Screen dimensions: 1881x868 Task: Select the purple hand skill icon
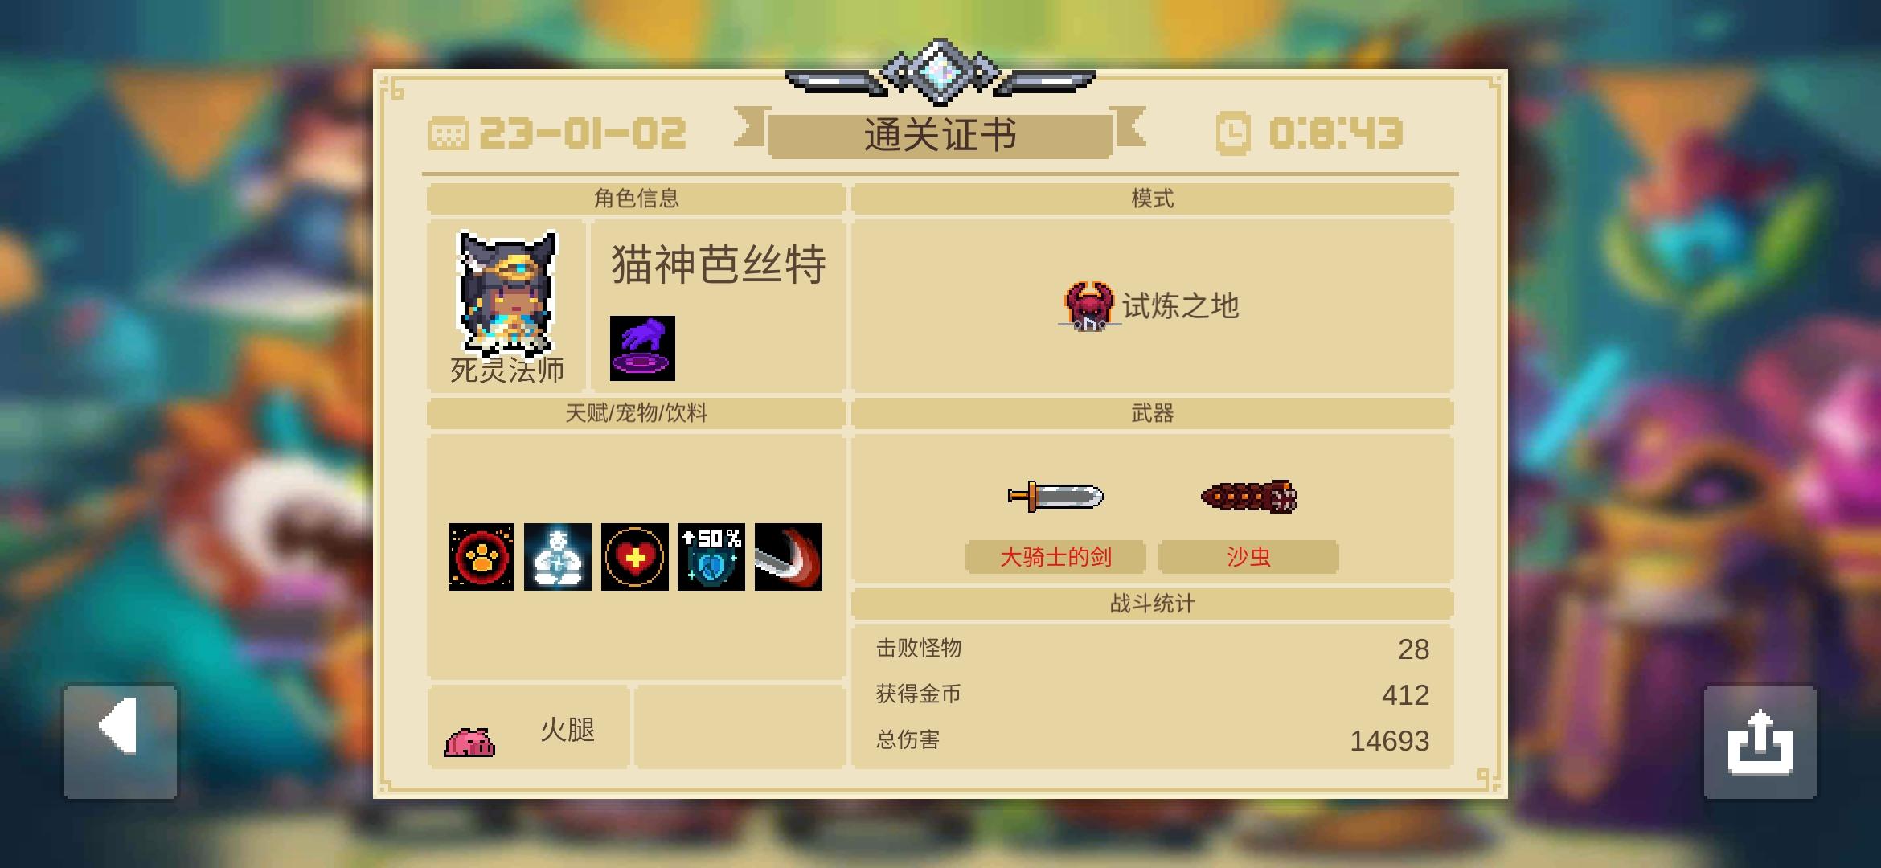(642, 348)
